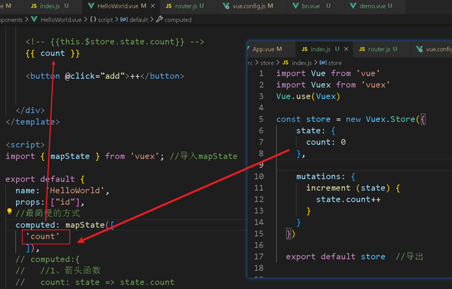The width and height of the screenshot is (452, 289).
Task: Switch to the HelloWorld.vue tab
Action: point(121,6)
